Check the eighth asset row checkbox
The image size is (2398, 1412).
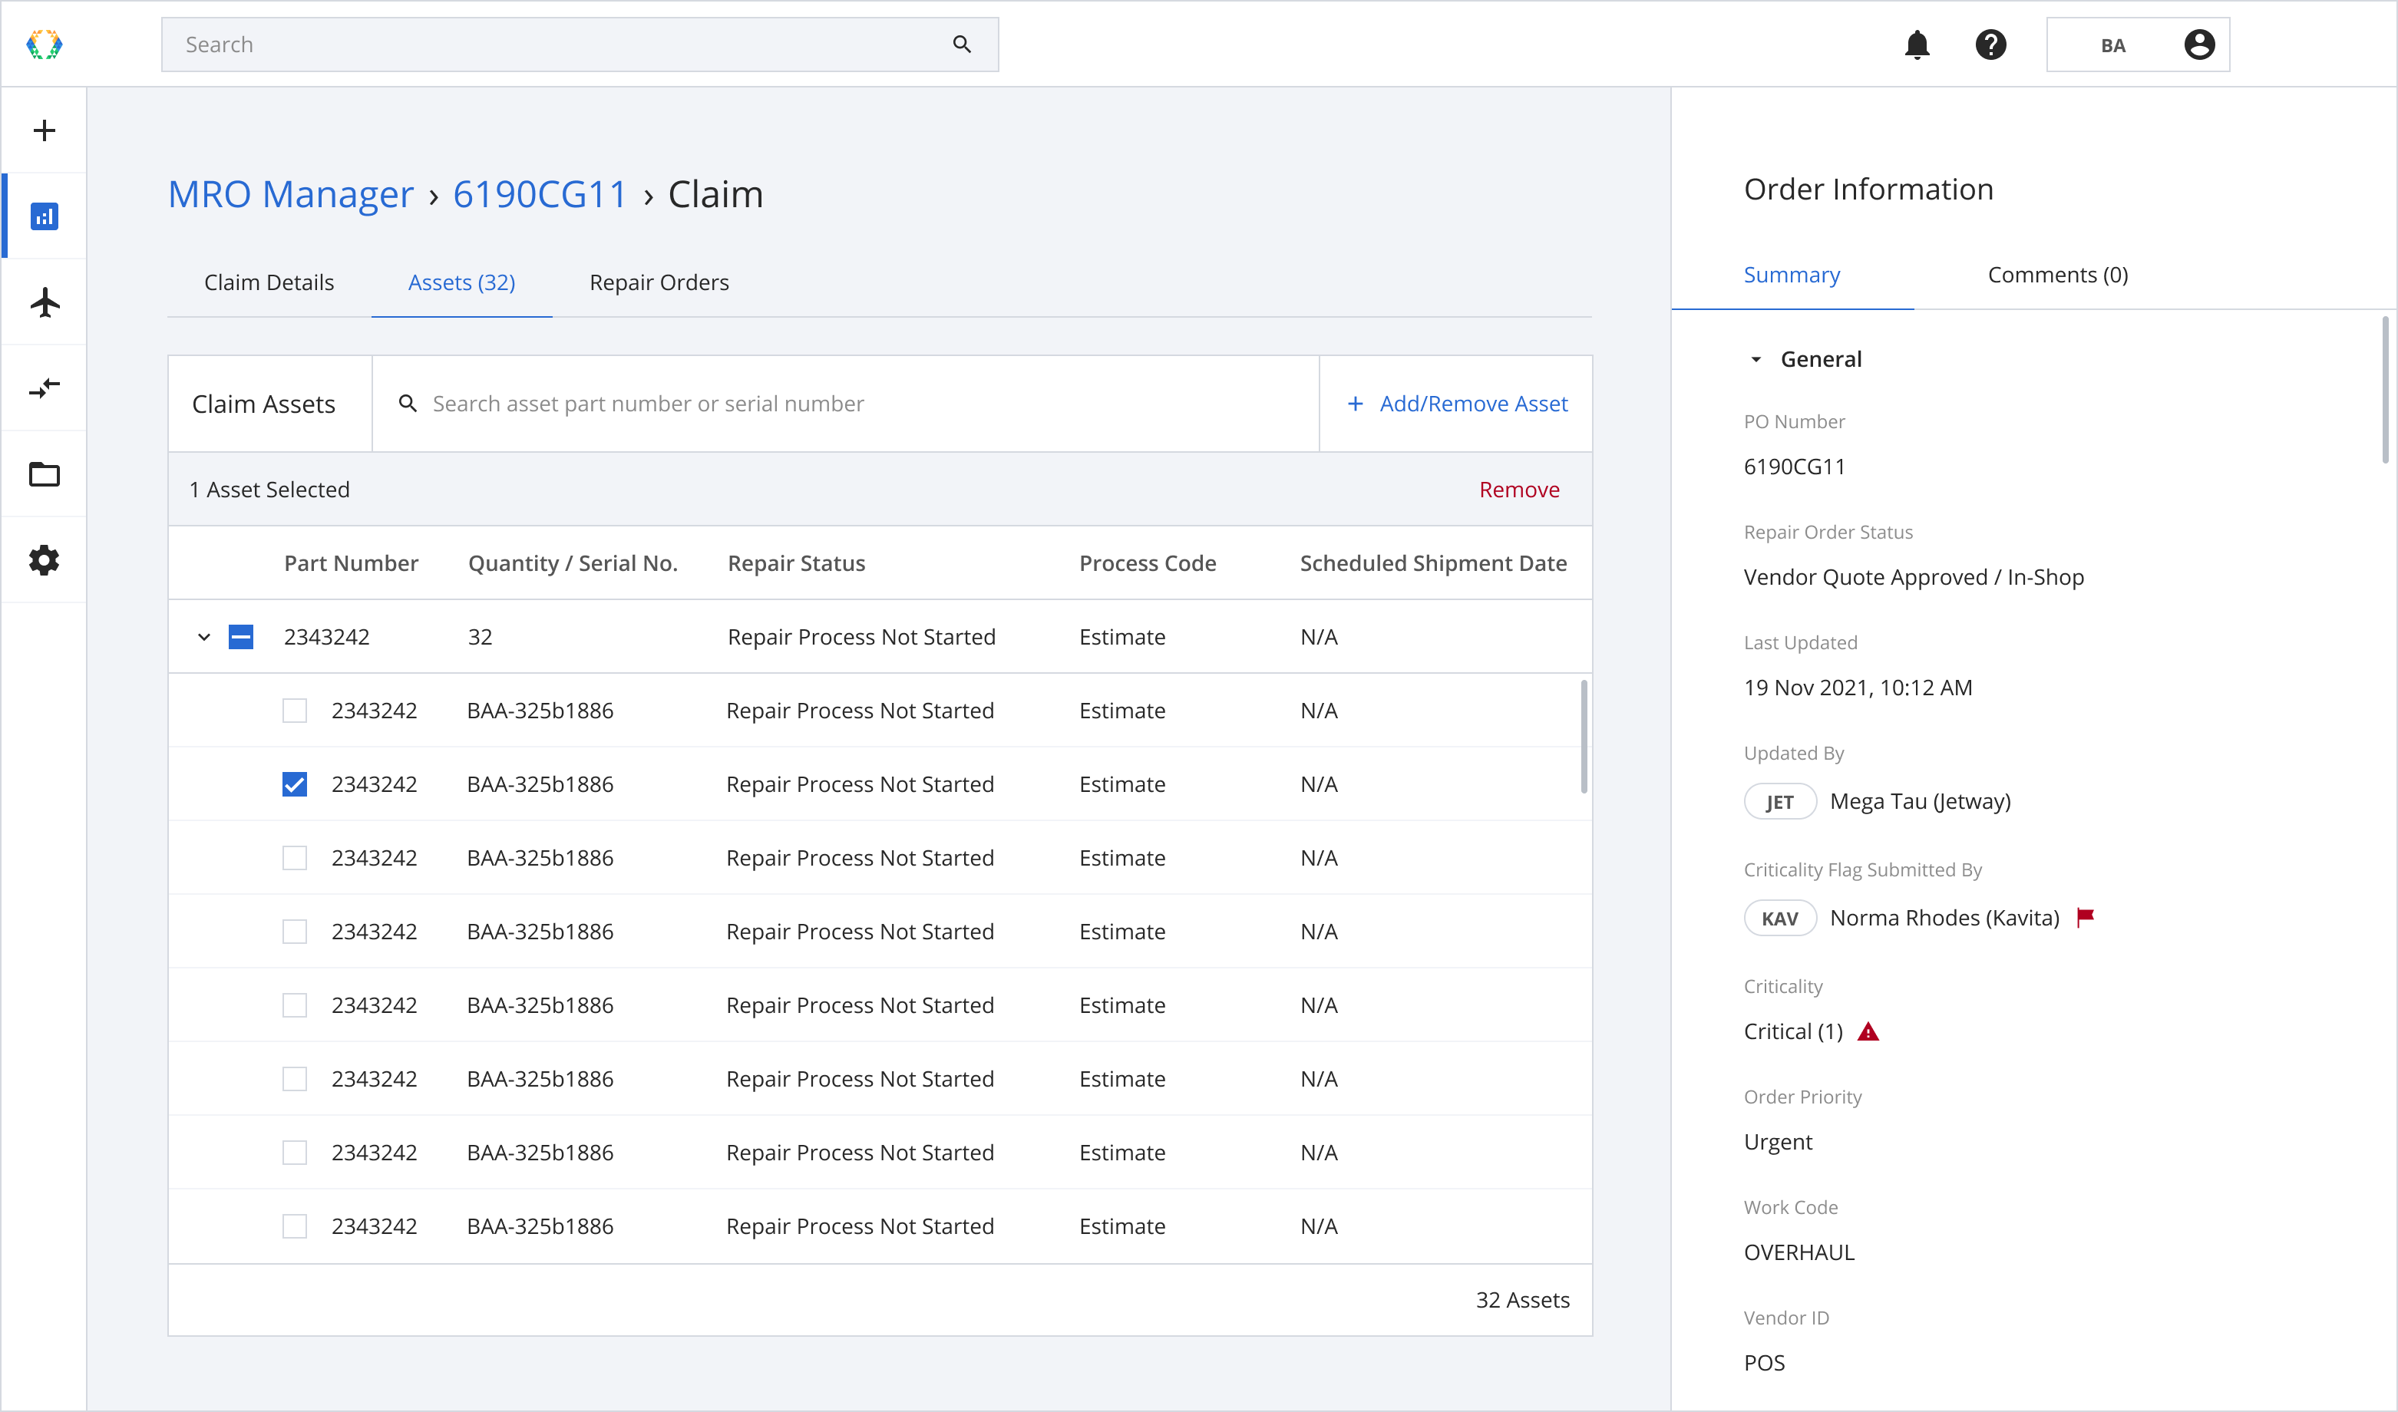point(295,1226)
